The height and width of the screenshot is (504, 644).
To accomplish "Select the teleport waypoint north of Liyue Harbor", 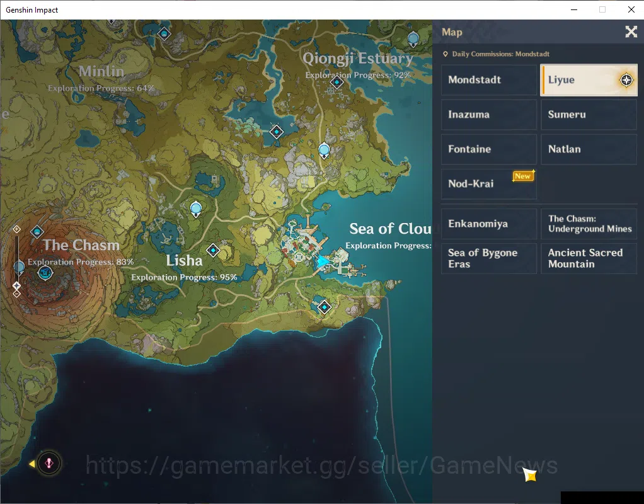I will tap(324, 151).
